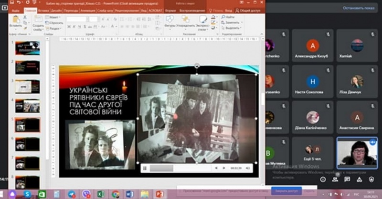Viewport: 382px width, 199px height.
Task: Pause the video using the pause button
Action: (x=145, y=168)
